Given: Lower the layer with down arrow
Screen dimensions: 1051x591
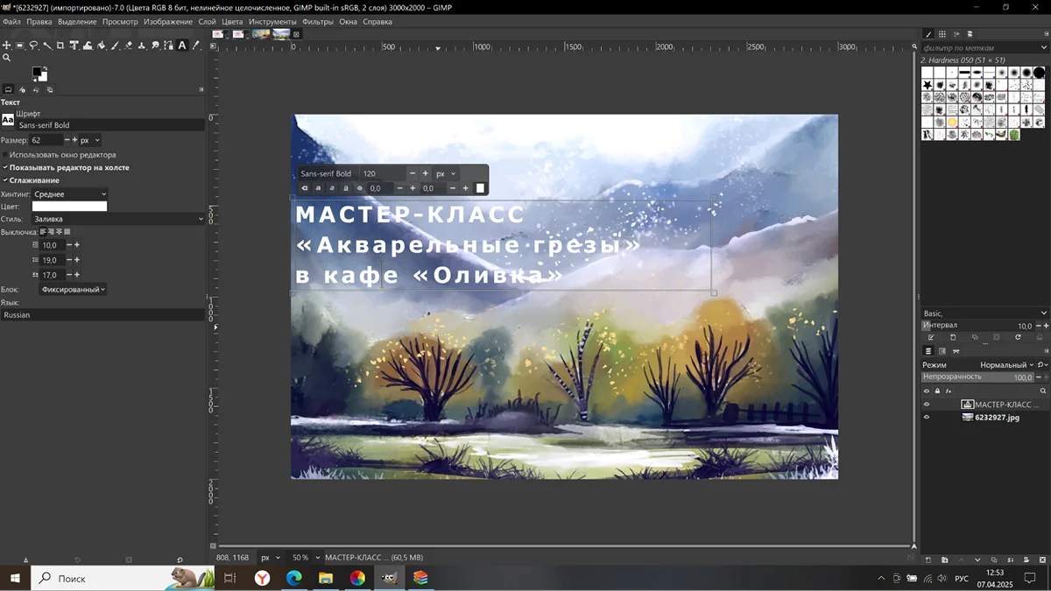Looking at the screenshot, I should coord(977,559).
